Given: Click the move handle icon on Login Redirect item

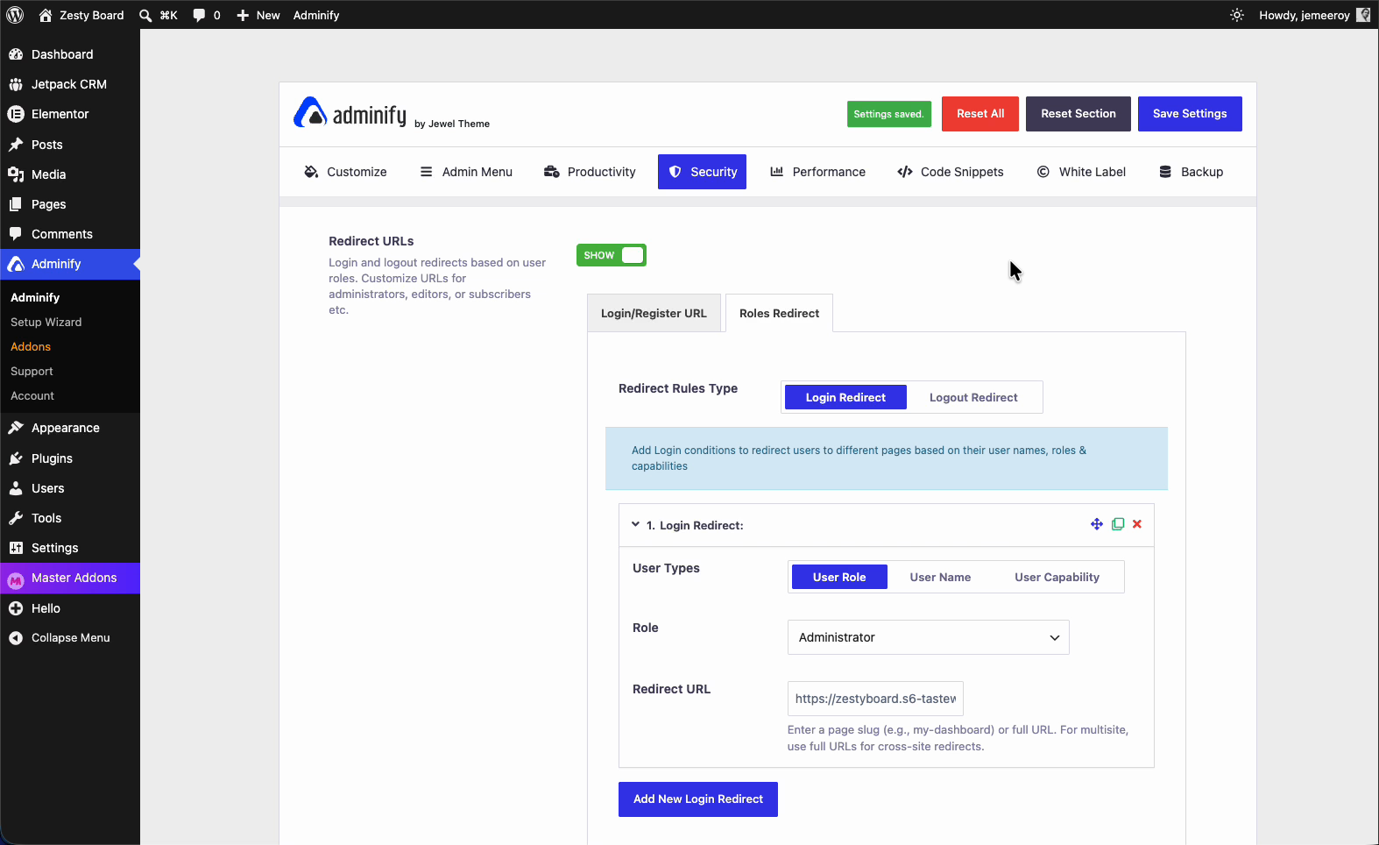Looking at the screenshot, I should (1097, 524).
